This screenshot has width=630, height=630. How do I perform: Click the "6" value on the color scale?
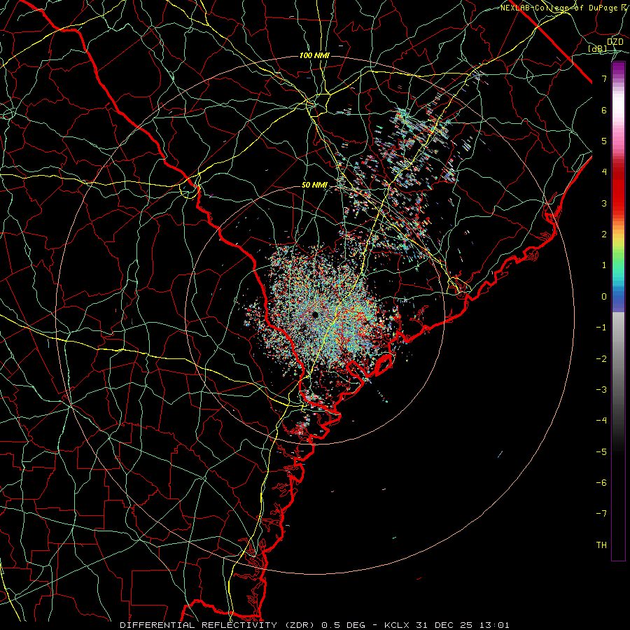[x=604, y=110]
